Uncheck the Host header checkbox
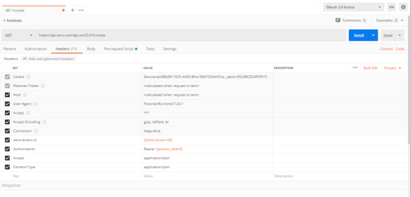411x197 pixels. pyautogui.click(x=7, y=95)
